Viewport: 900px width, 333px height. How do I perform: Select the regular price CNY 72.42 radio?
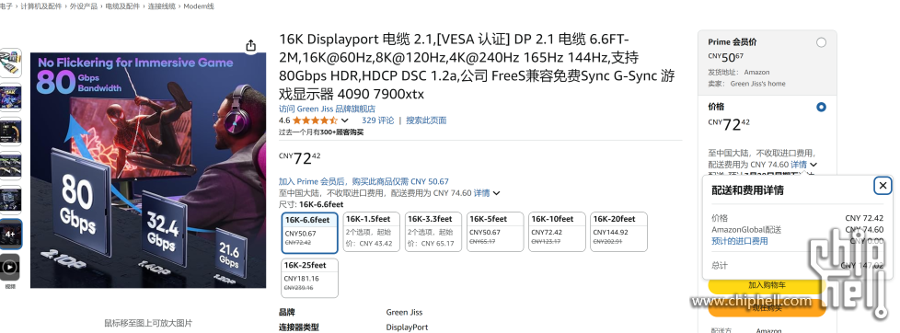pos(822,107)
